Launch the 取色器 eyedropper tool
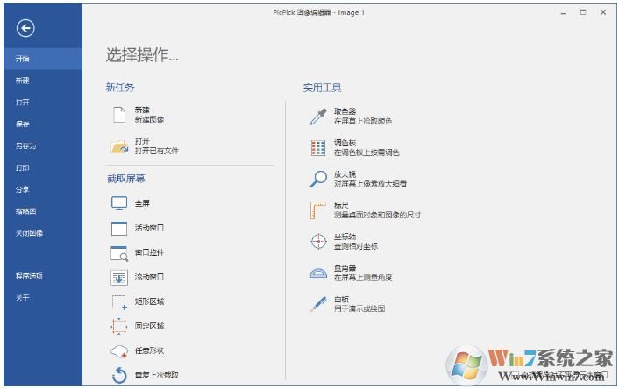The width and height of the screenshot is (619, 389). pos(318,117)
